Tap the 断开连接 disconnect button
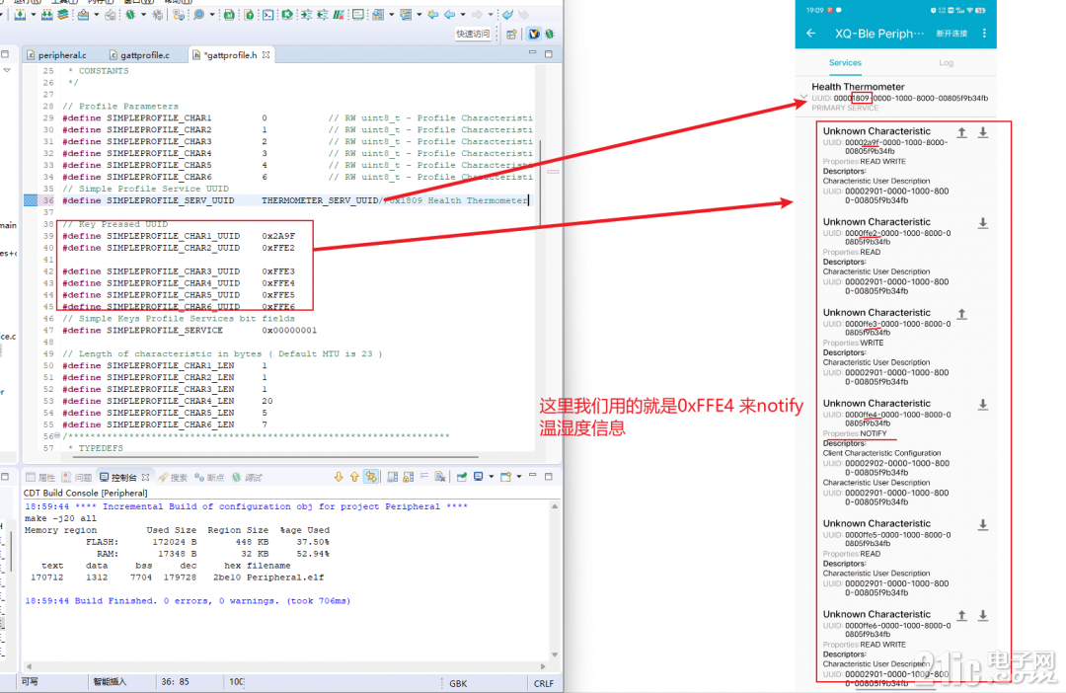 pyautogui.click(x=952, y=34)
